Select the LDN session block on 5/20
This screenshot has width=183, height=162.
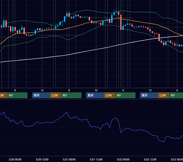point(55,95)
